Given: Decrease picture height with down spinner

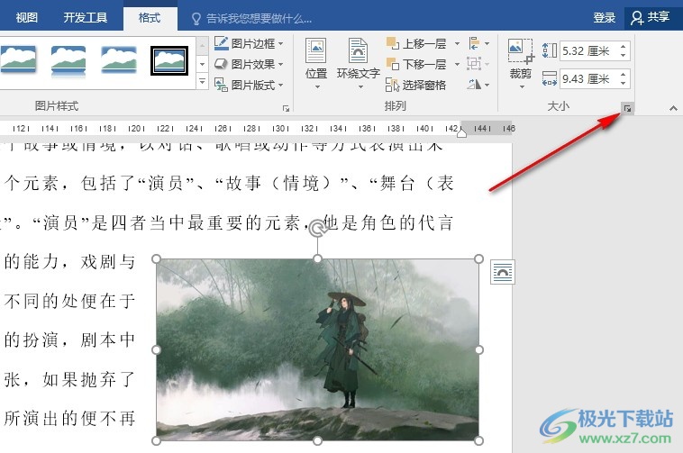Looking at the screenshot, I should (624, 55).
